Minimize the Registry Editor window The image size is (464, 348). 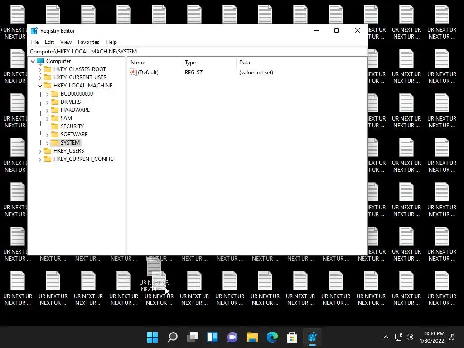tap(316, 30)
